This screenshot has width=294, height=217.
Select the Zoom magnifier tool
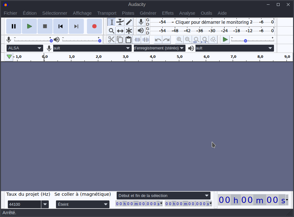point(111,31)
